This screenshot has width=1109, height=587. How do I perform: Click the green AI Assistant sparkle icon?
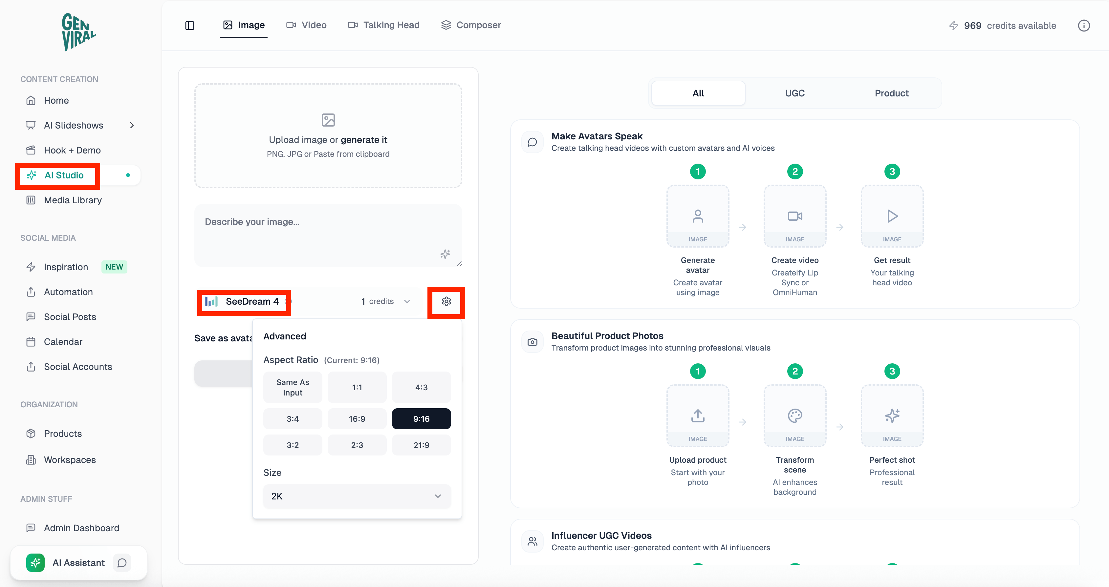coord(35,563)
